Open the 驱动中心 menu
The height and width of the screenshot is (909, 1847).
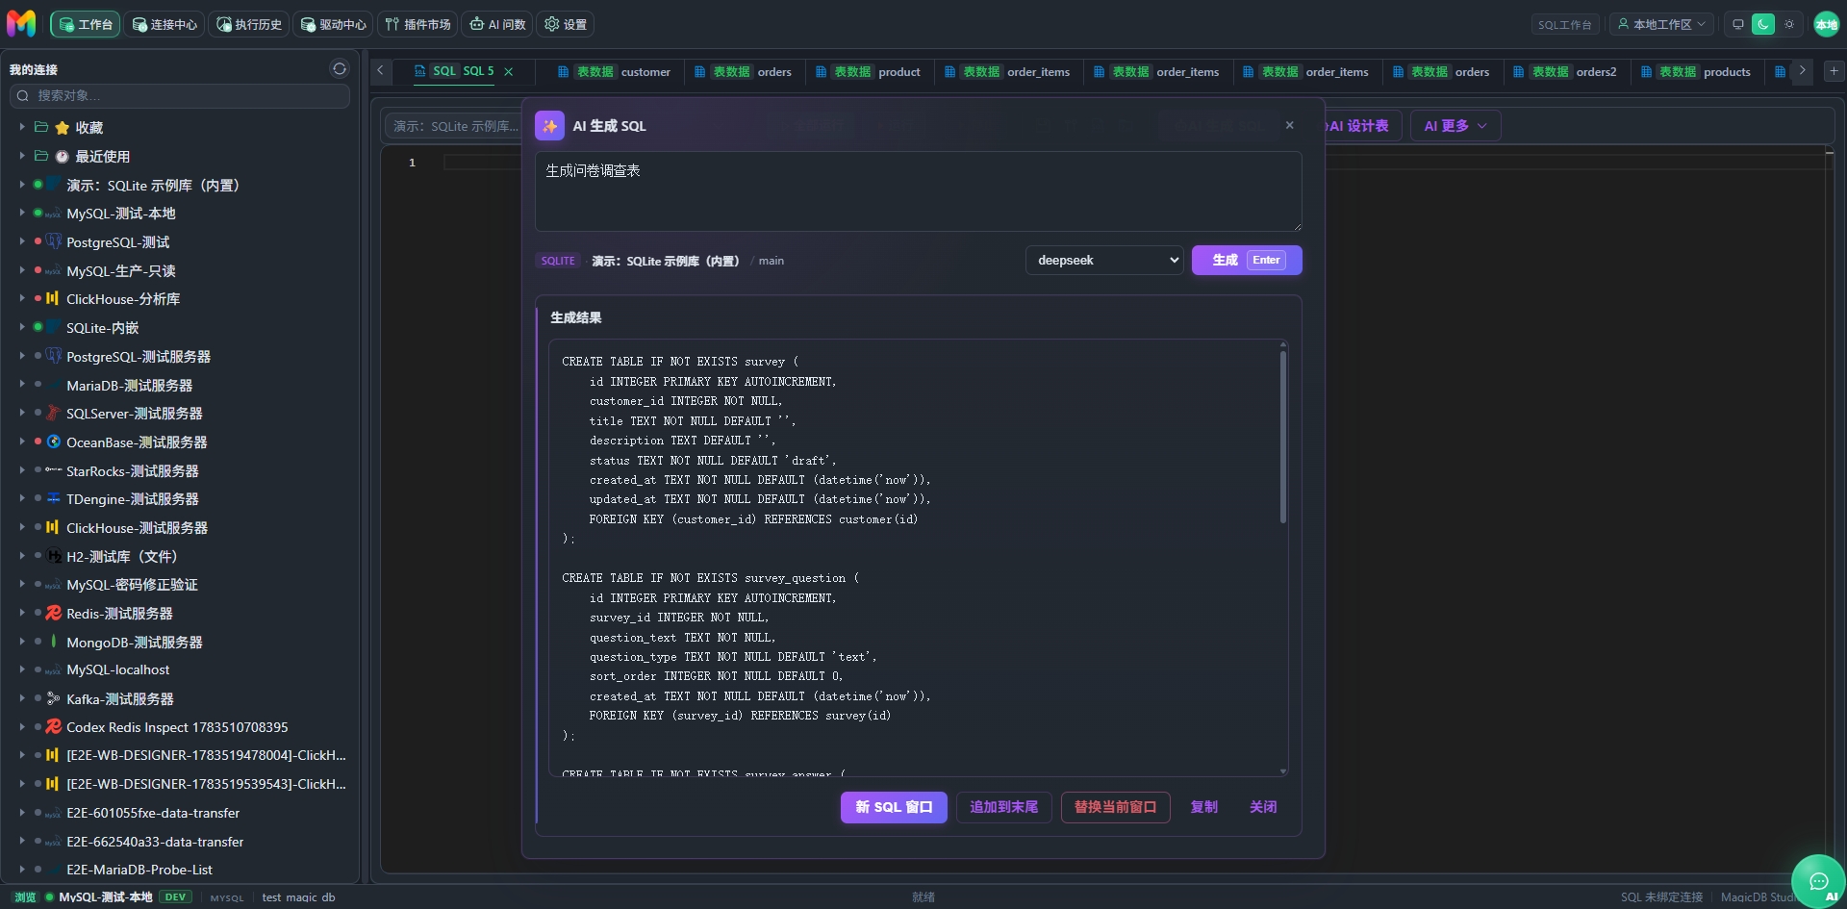pyautogui.click(x=334, y=24)
